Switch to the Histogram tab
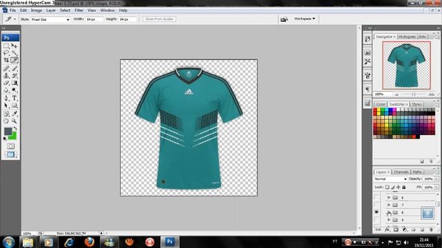 tap(407, 37)
